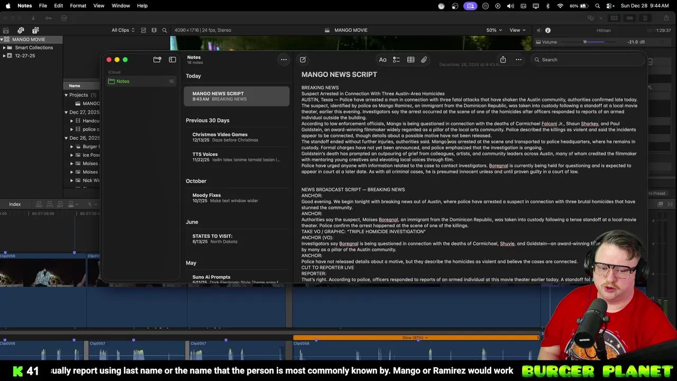Open macOS Control Center
Screen dimensions: 677x381
(610, 6)
